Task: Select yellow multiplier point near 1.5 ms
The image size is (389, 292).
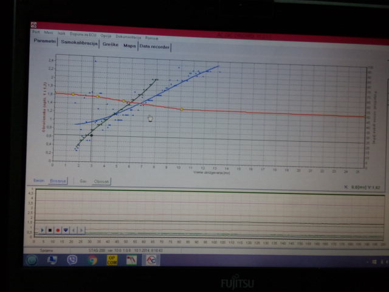Action: [x=73, y=94]
